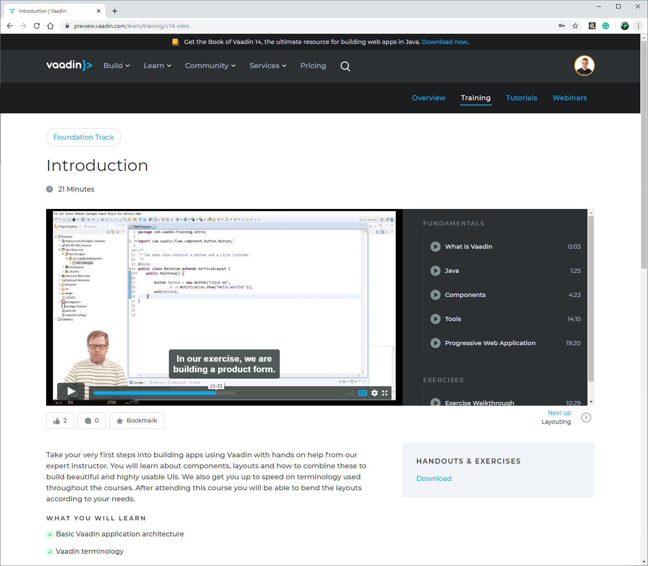The width and height of the screenshot is (648, 566).
Task: Download the handouts and exercises
Action: pos(434,478)
